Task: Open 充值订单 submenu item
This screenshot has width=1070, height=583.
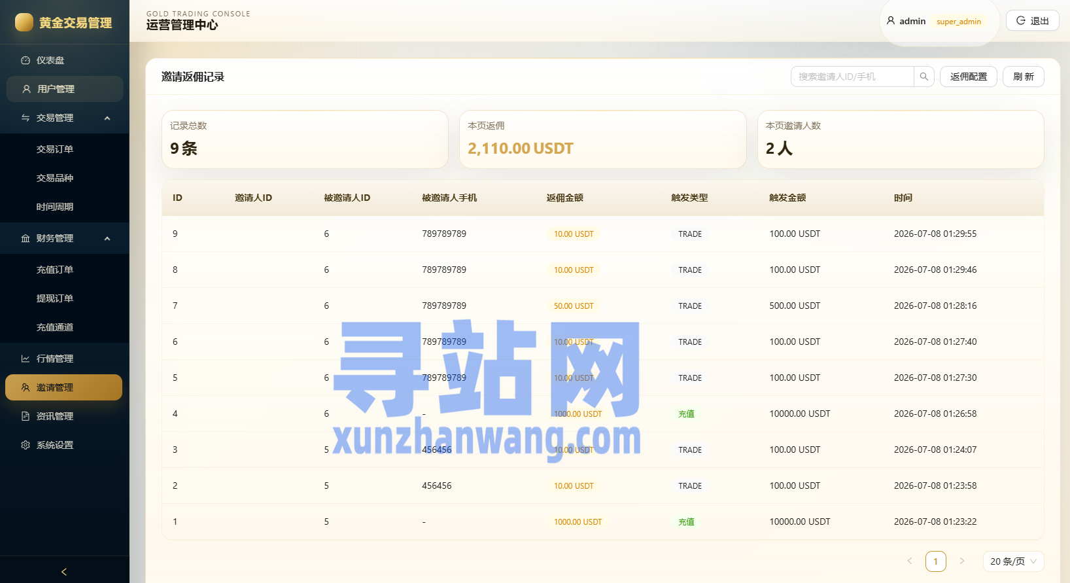Action: (x=65, y=270)
